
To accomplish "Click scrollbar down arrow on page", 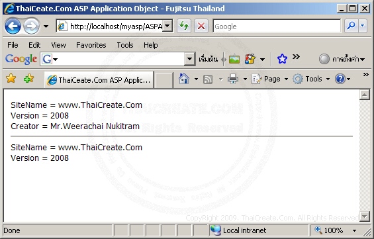I will [365, 216].
